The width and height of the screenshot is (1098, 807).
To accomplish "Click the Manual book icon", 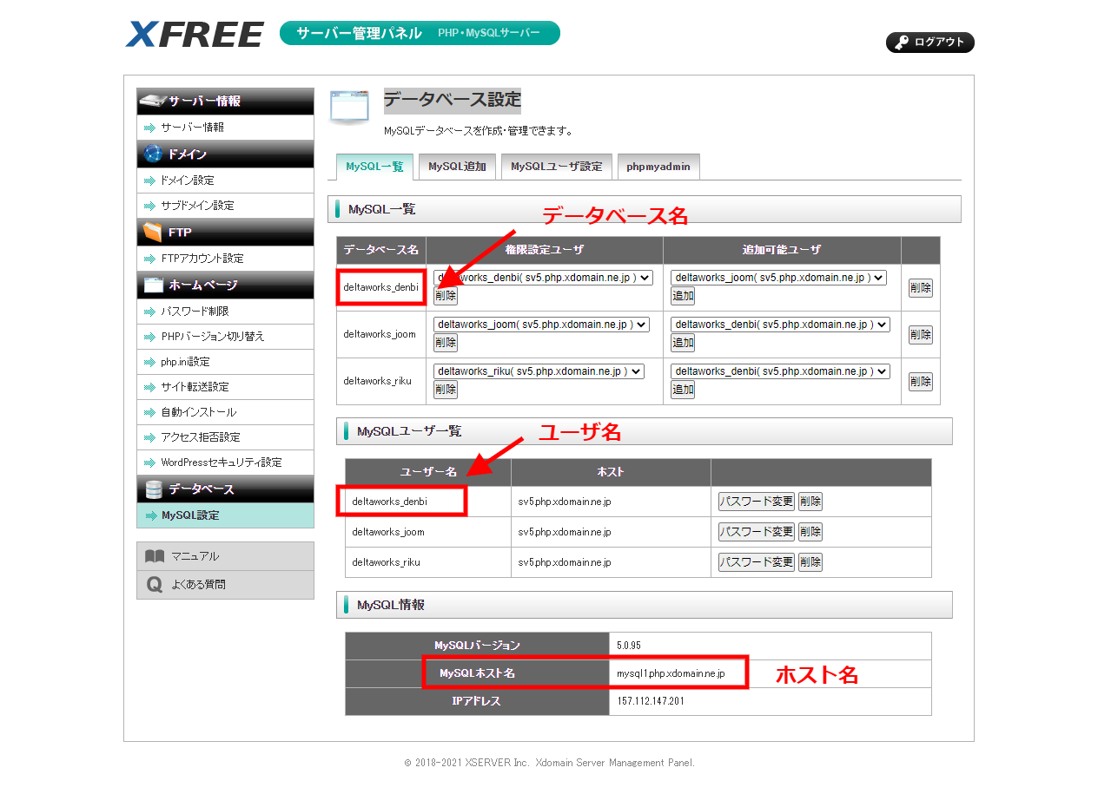I will coord(155,556).
